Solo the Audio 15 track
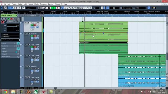 click(29, 66)
